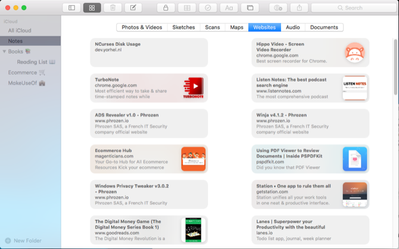
Task: Click the Listen Notes thumbnail
Action: (x=355, y=88)
